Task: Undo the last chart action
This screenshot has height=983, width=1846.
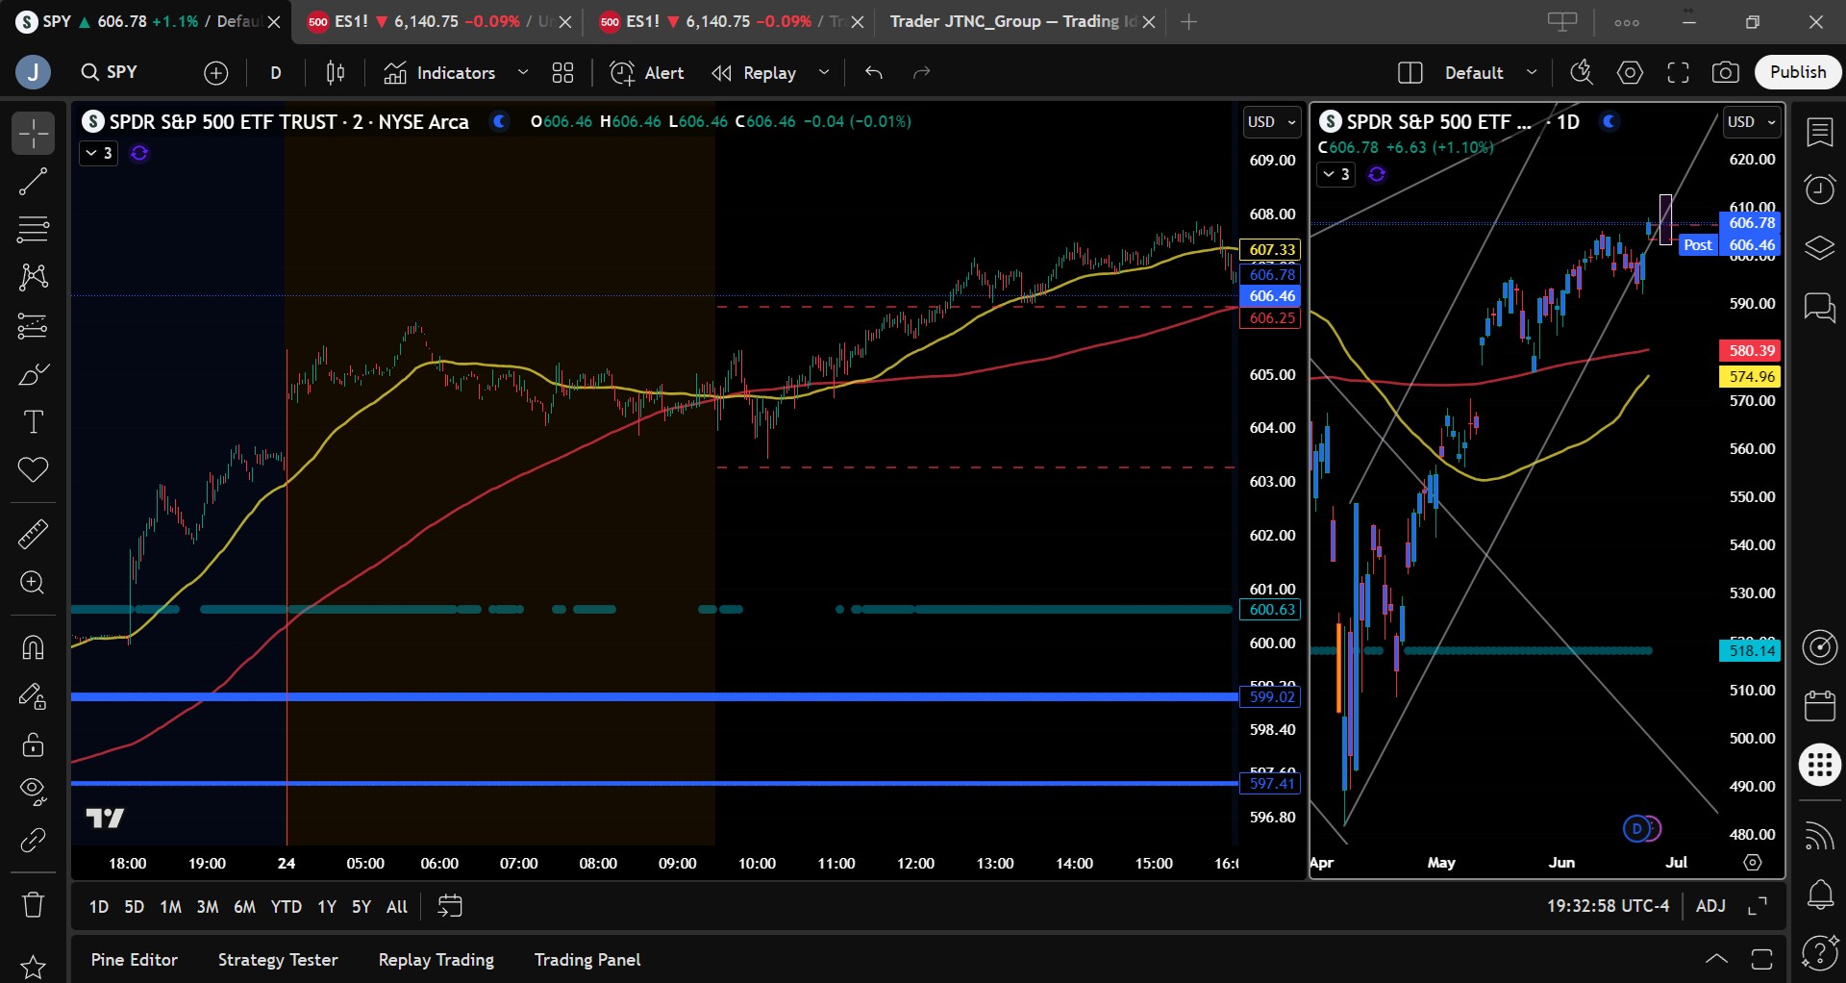Action: tap(874, 72)
